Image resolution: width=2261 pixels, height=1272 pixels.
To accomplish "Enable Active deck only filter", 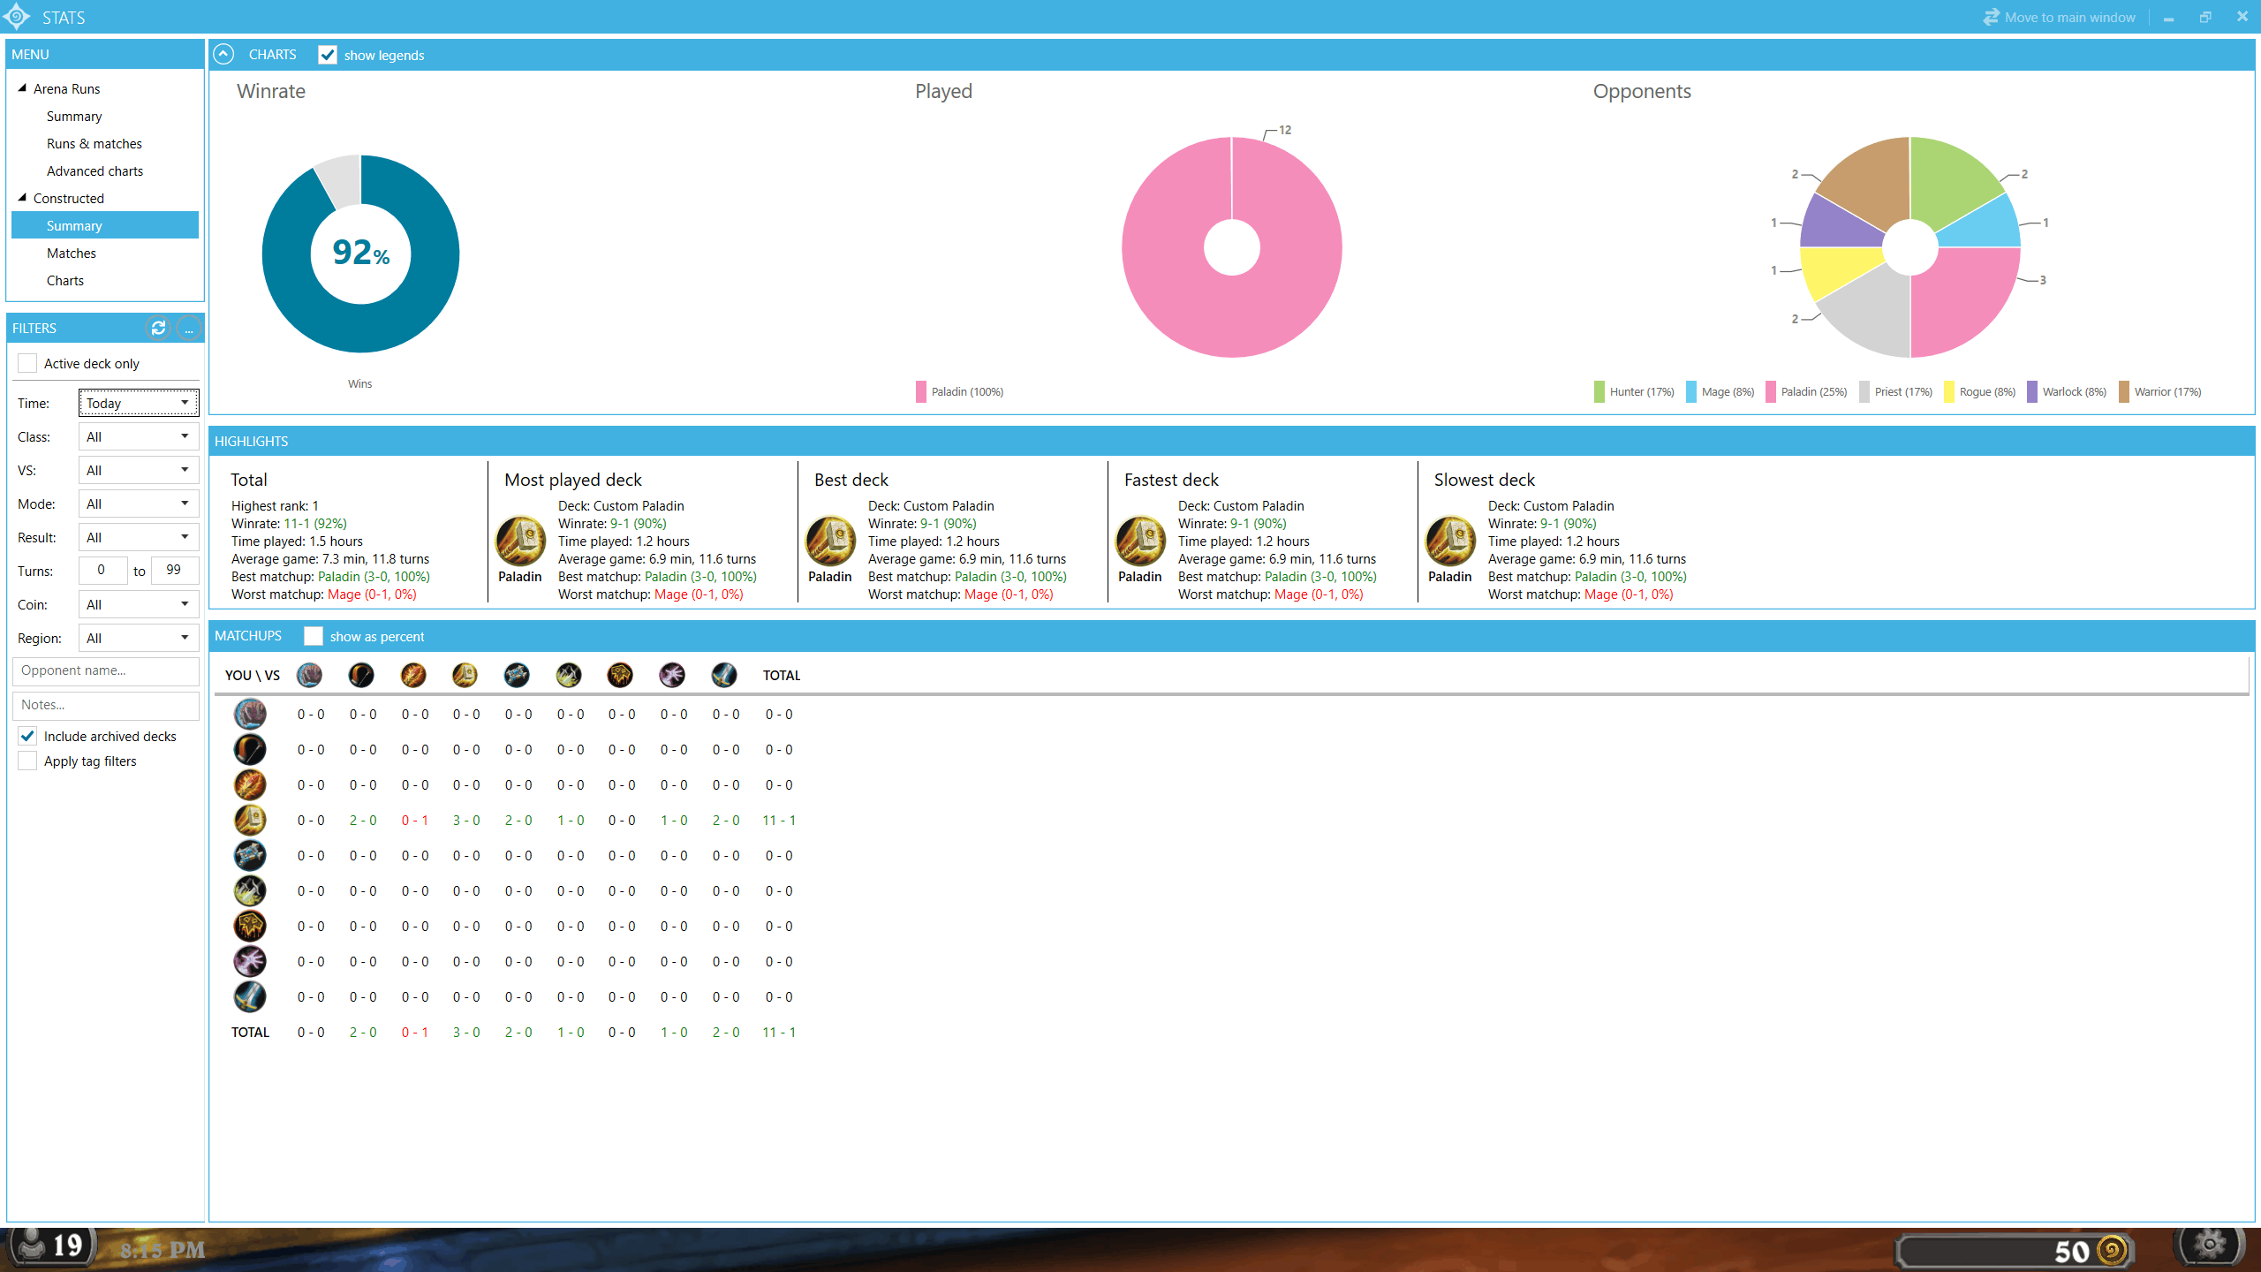I will (x=27, y=363).
